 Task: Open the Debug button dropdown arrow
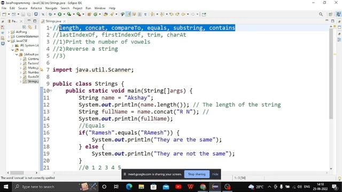click(x=55, y=14)
